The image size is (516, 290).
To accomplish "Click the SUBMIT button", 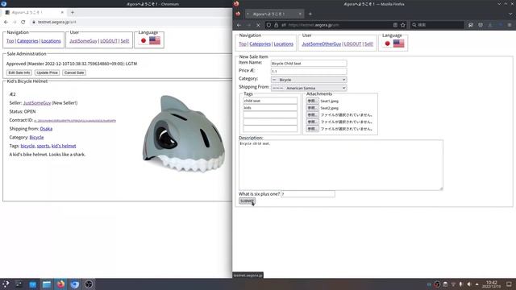I will pyautogui.click(x=247, y=201).
